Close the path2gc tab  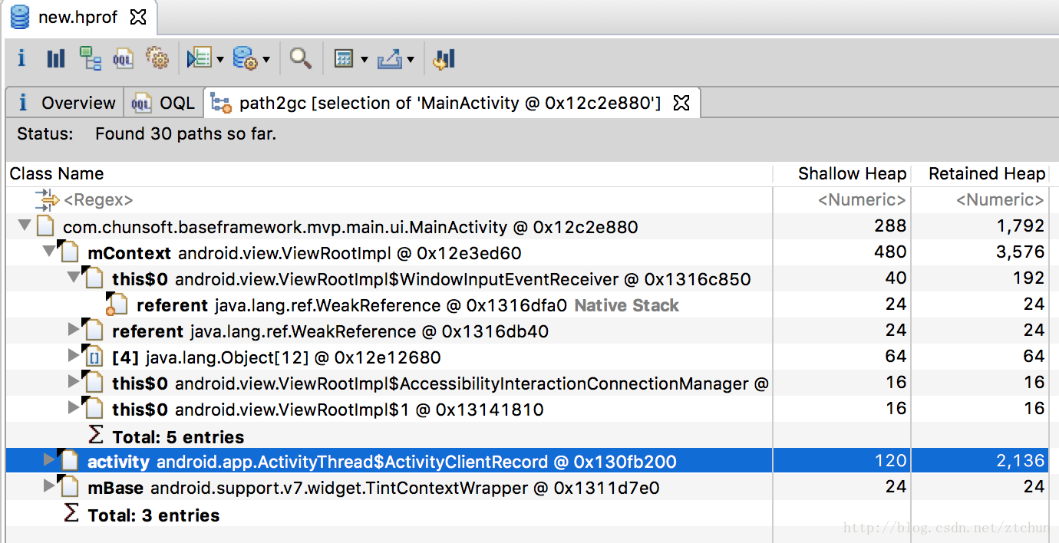pyautogui.click(x=681, y=103)
